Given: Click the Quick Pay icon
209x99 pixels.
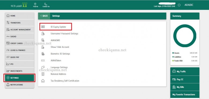Looking at the screenshot, I should pyautogui.click(x=8, y=57).
